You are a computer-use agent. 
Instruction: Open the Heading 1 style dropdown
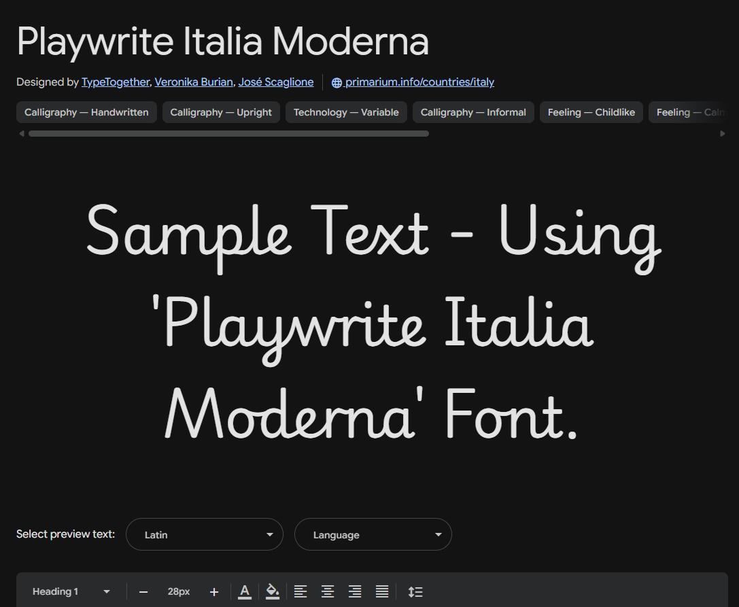click(x=71, y=591)
